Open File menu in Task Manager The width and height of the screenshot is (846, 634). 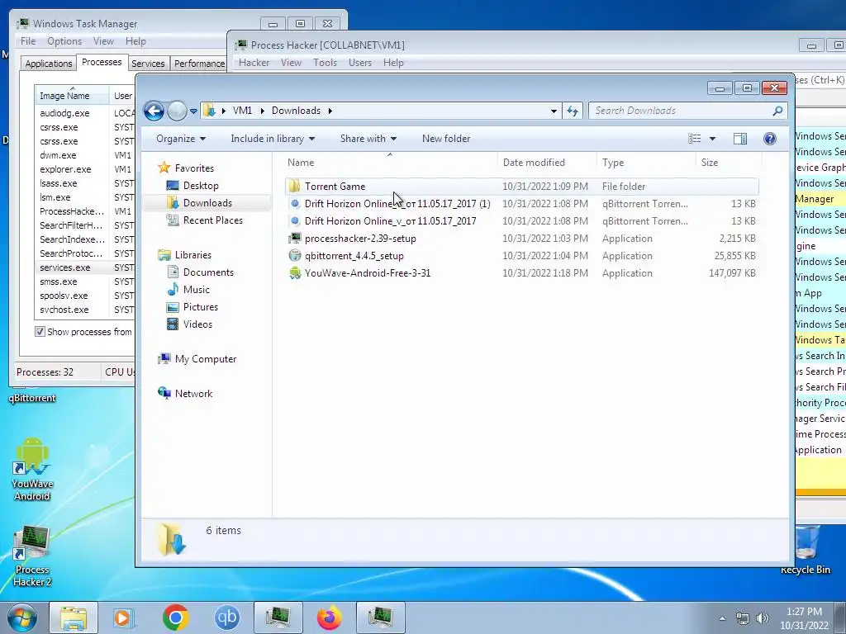click(28, 41)
